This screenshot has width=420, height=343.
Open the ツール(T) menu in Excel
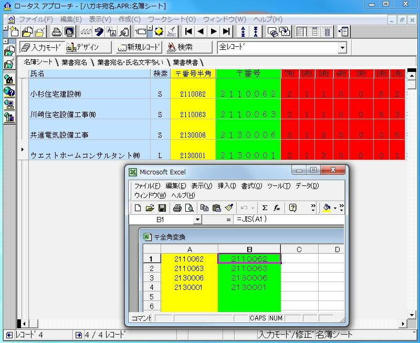point(279,186)
